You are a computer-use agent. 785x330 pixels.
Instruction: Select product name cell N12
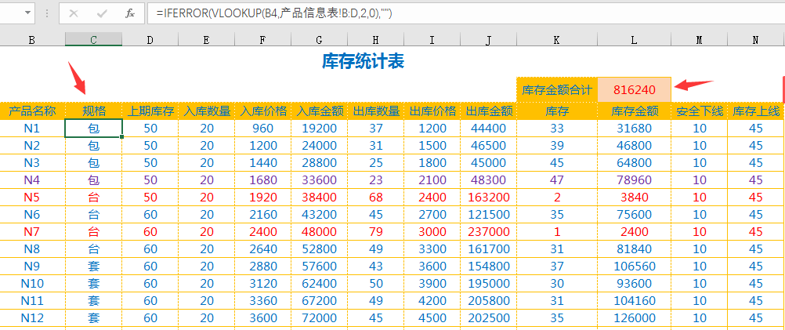32,318
